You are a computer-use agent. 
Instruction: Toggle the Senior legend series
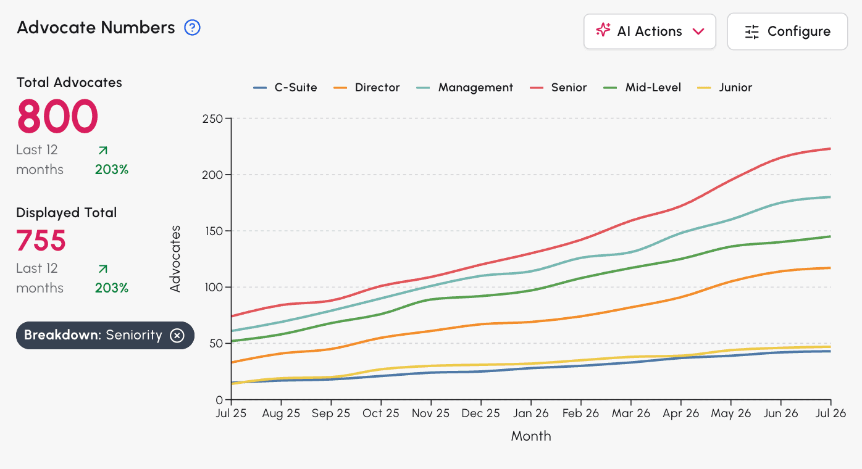558,88
